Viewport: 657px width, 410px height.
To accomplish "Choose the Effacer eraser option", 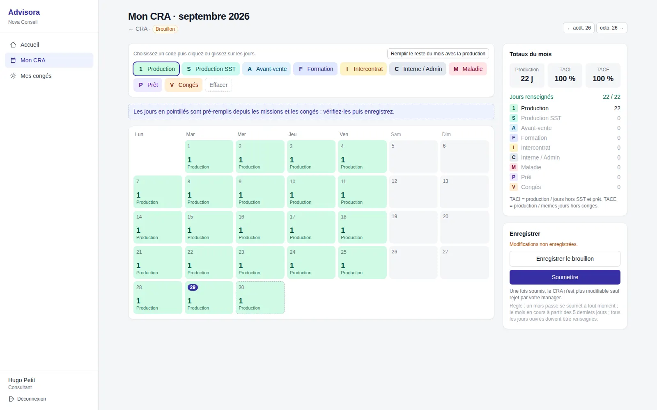I will coord(218,85).
